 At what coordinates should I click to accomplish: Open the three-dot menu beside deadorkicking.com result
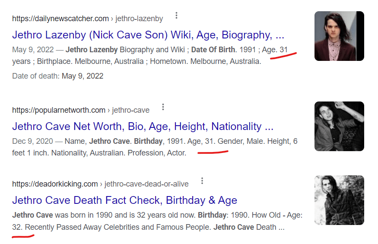click(x=202, y=181)
